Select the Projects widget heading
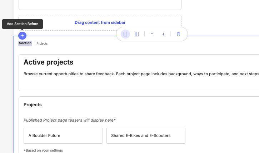 (x=33, y=105)
